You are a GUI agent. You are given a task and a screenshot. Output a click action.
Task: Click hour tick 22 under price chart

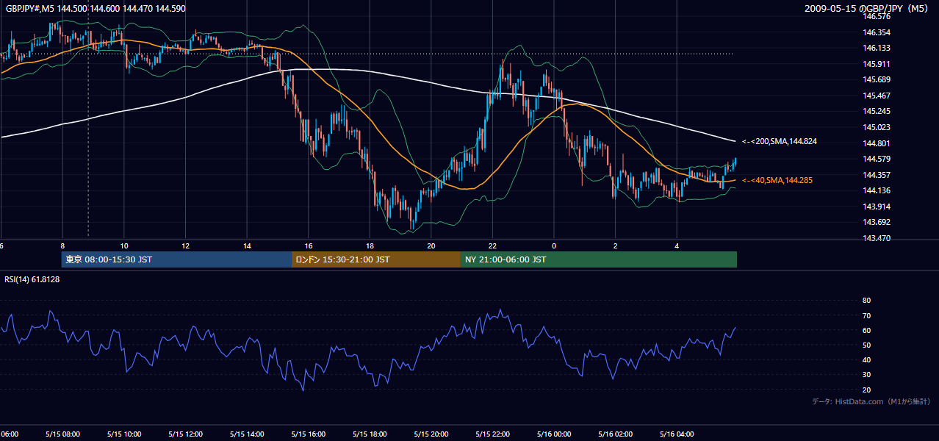point(493,245)
